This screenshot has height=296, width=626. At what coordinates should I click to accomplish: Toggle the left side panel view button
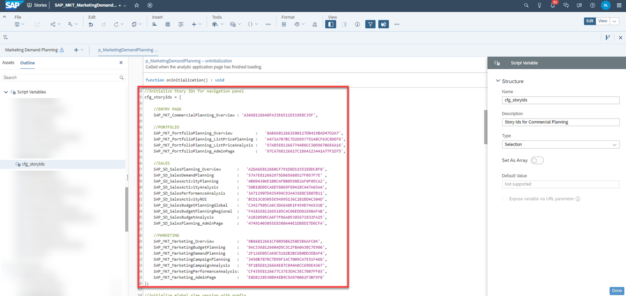(x=331, y=24)
